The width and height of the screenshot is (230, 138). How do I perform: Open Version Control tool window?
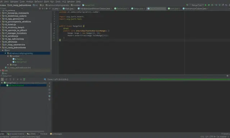point(15,134)
